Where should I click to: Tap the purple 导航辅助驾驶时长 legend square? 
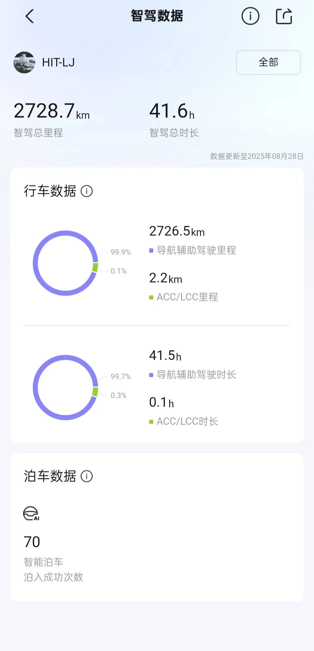151,375
